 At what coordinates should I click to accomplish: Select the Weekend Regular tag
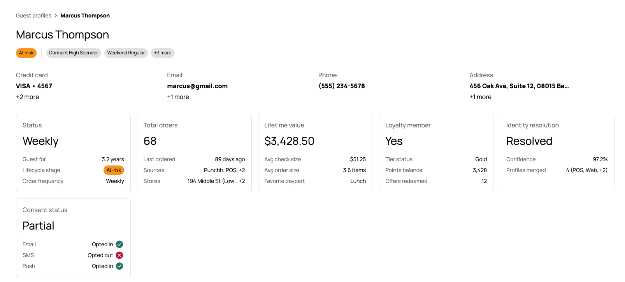click(x=126, y=53)
